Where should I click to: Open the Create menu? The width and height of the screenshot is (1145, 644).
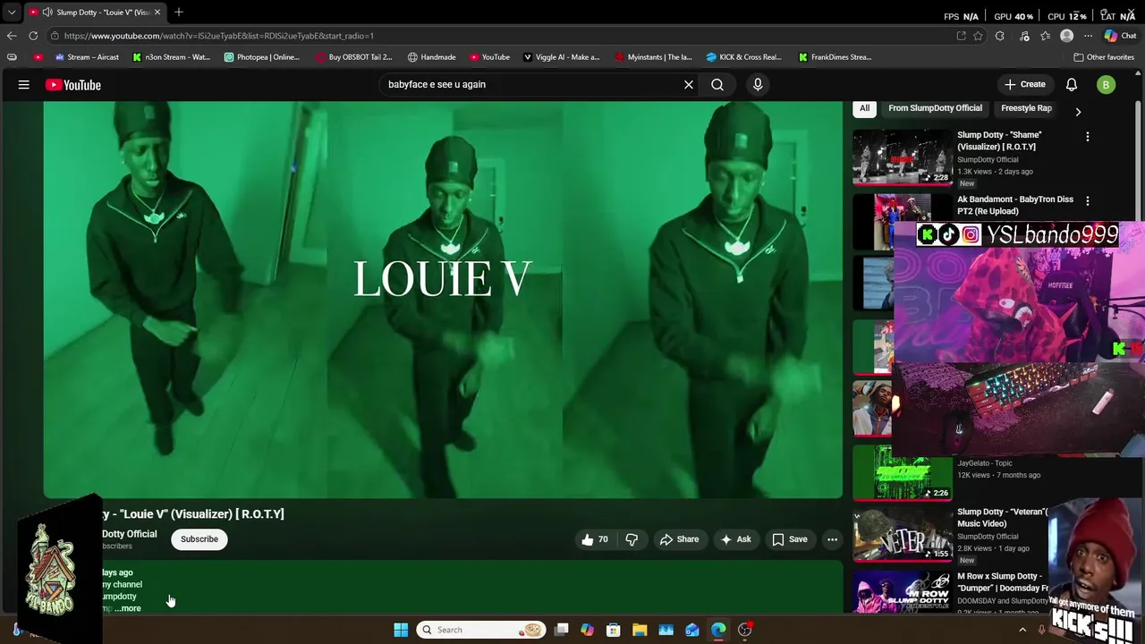1024,85
